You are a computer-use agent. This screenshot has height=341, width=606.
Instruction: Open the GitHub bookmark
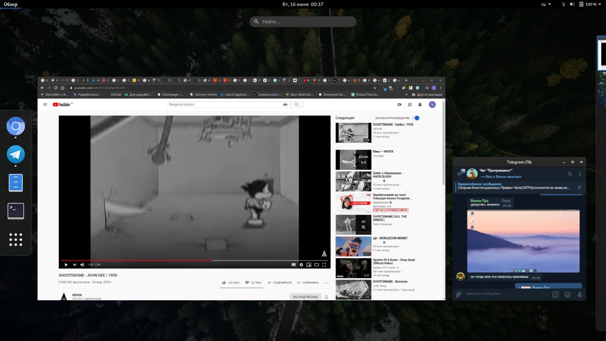(x=113, y=94)
